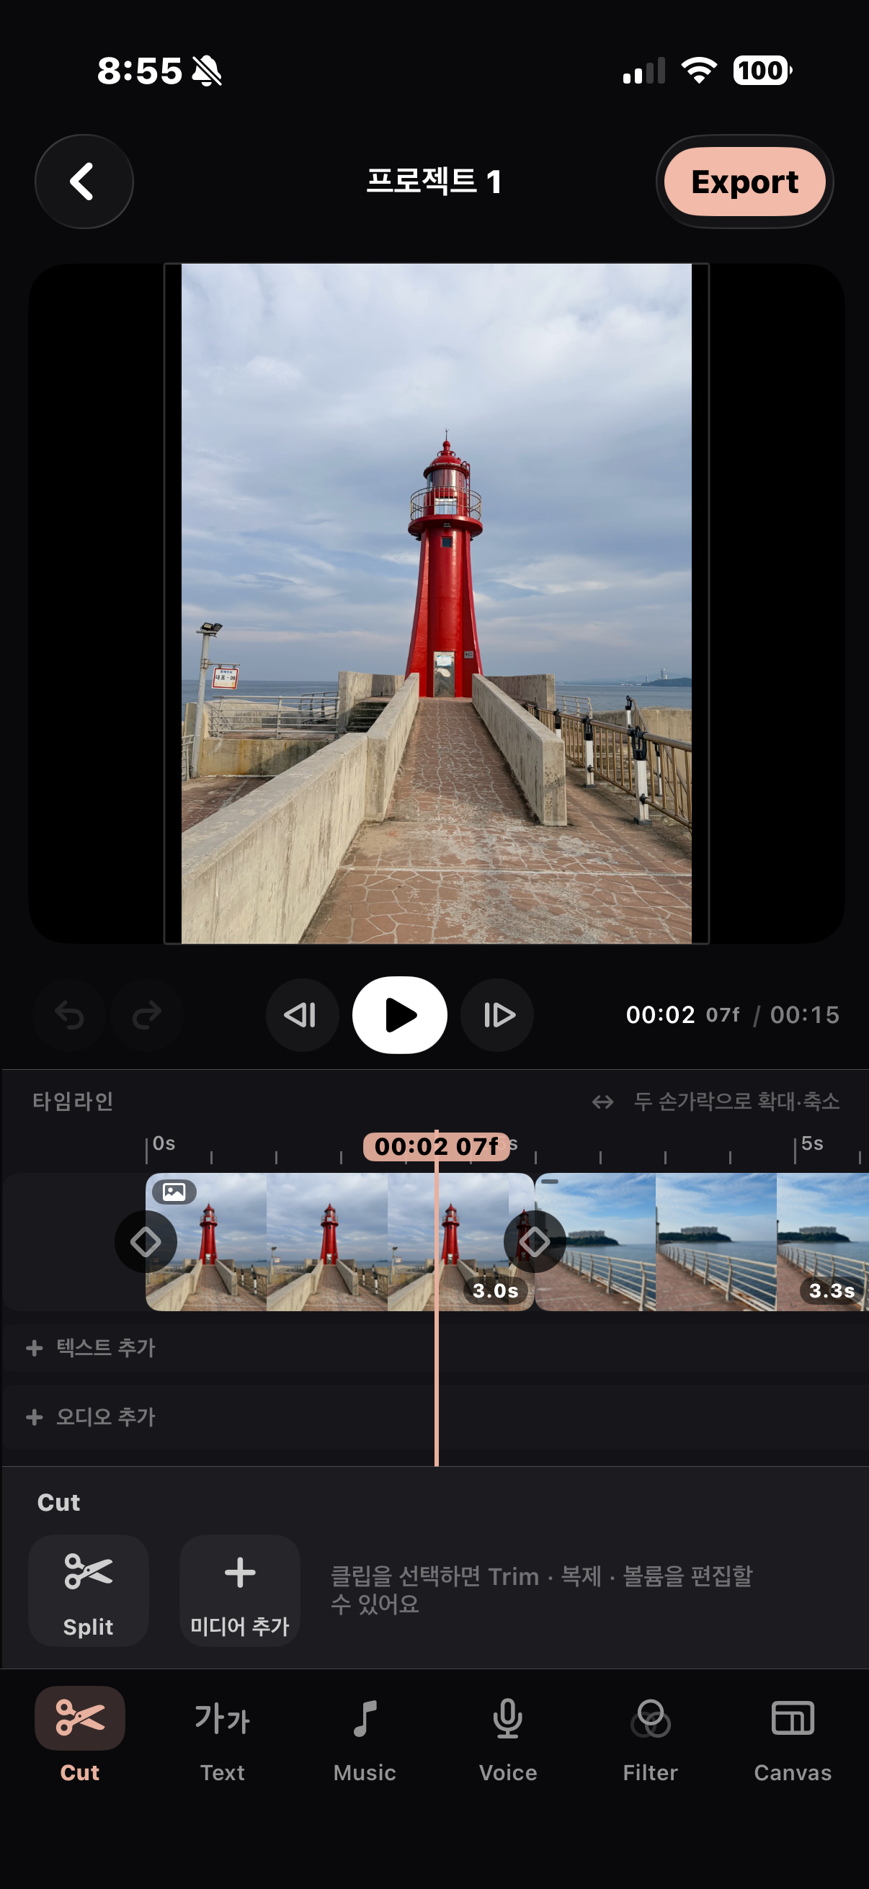Open the transition diamond before the first clip
Image resolution: width=869 pixels, height=1889 pixels.
click(146, 1241)
